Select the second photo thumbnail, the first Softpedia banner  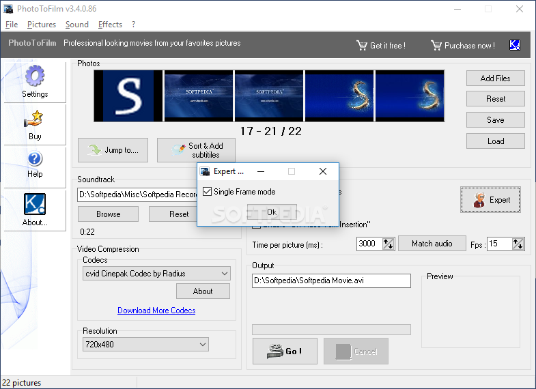click(199, 96)
